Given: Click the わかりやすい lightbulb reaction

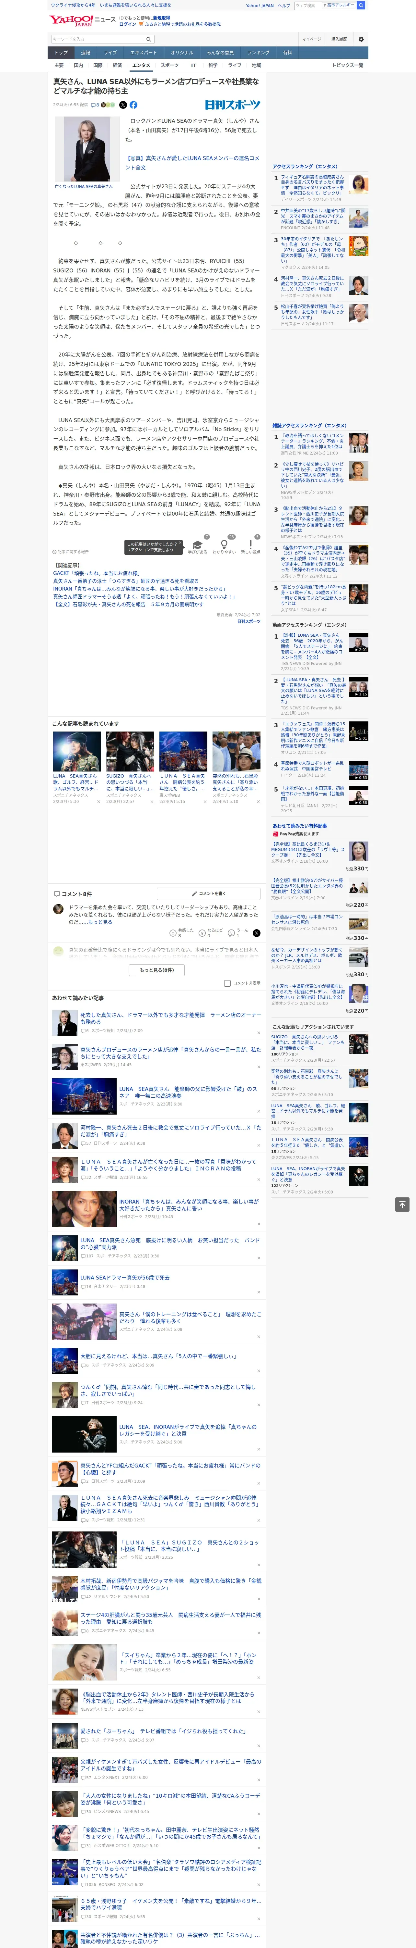Looking at the screenshot, I should pos(224,544).
